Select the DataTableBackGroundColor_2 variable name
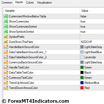The image size is (104, 104). 28,57
